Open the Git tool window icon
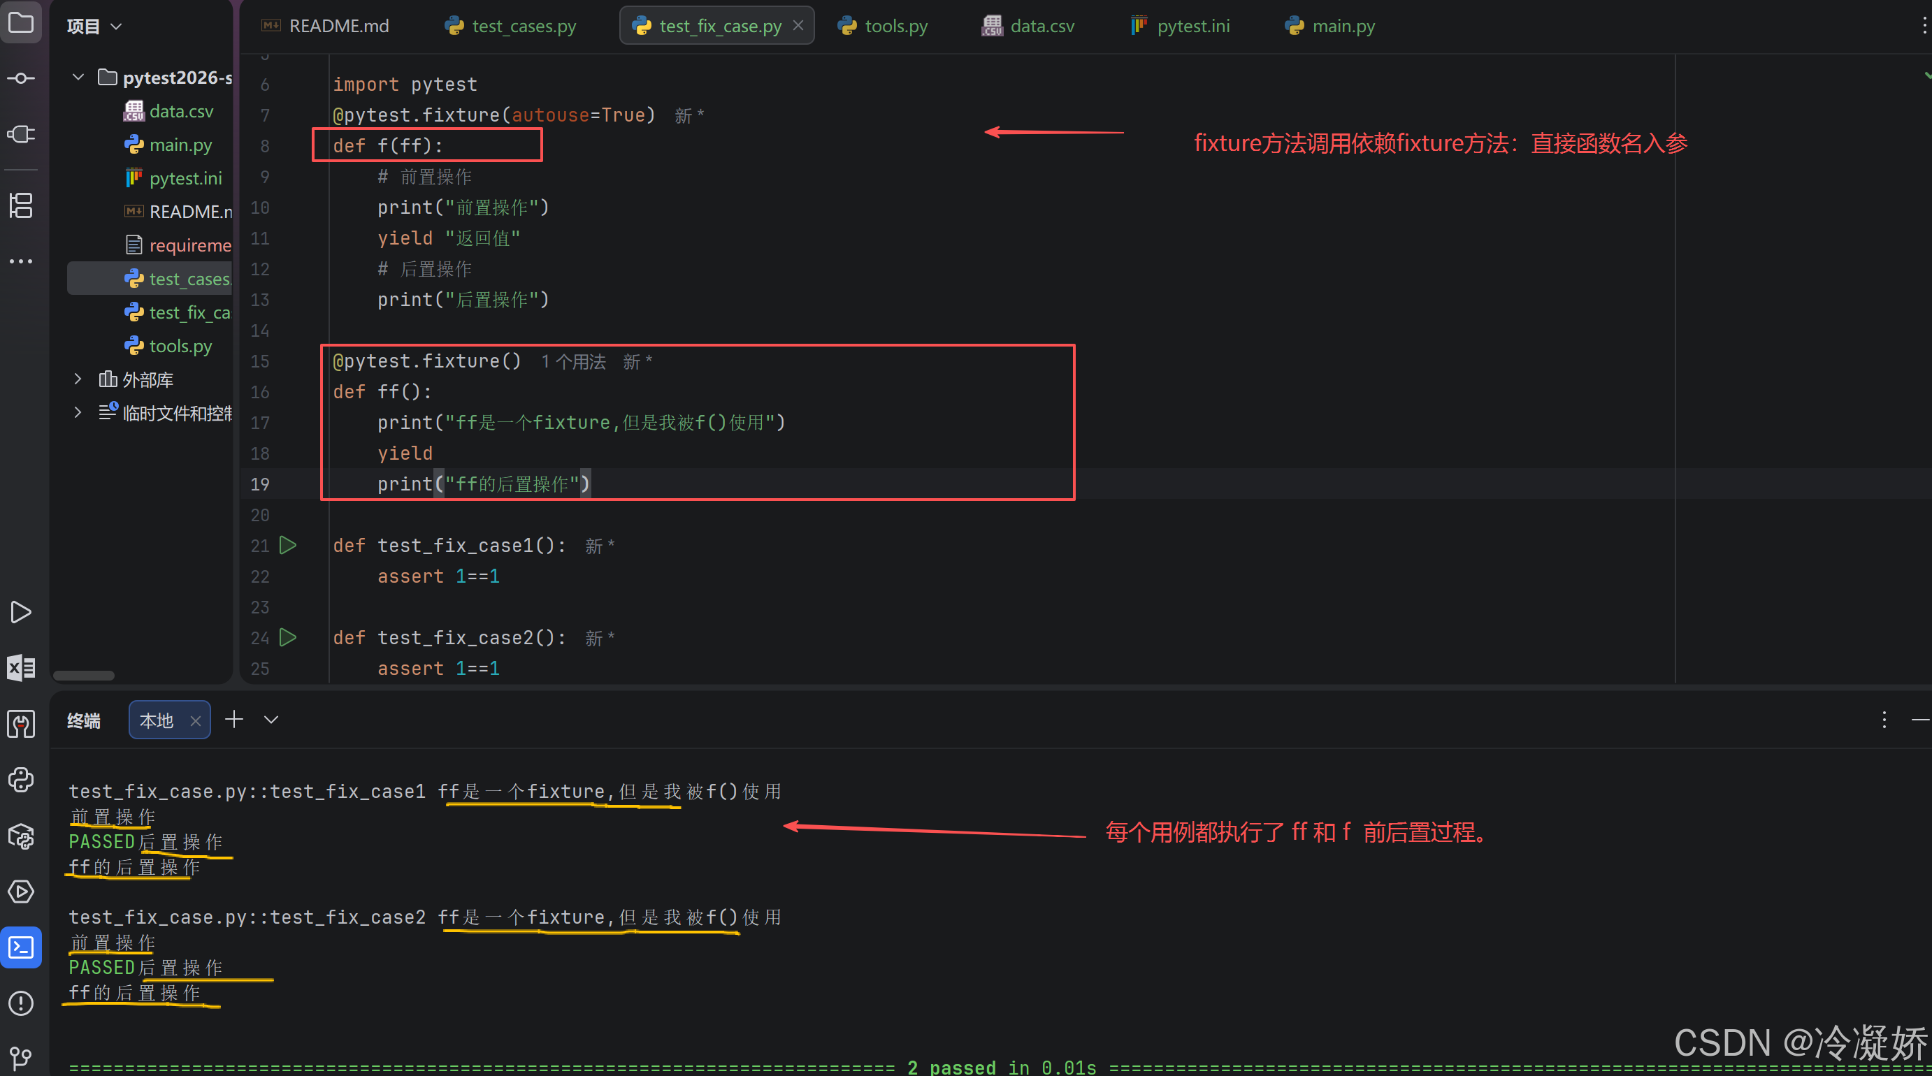Screen dimensions: 1932x1076 21,1058
